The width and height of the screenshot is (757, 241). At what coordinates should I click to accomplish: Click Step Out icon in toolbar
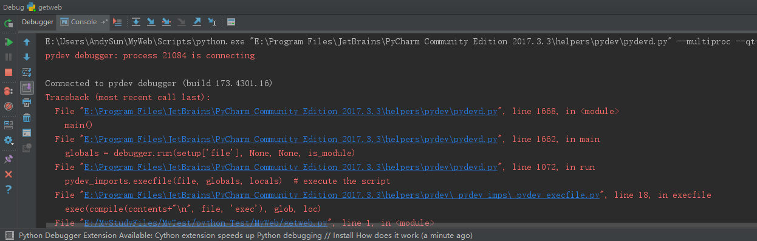[x=197, y=22]
